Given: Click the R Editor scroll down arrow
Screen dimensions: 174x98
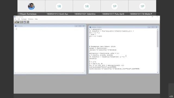Looking at the screenshot, I should (x=158, y=72).
